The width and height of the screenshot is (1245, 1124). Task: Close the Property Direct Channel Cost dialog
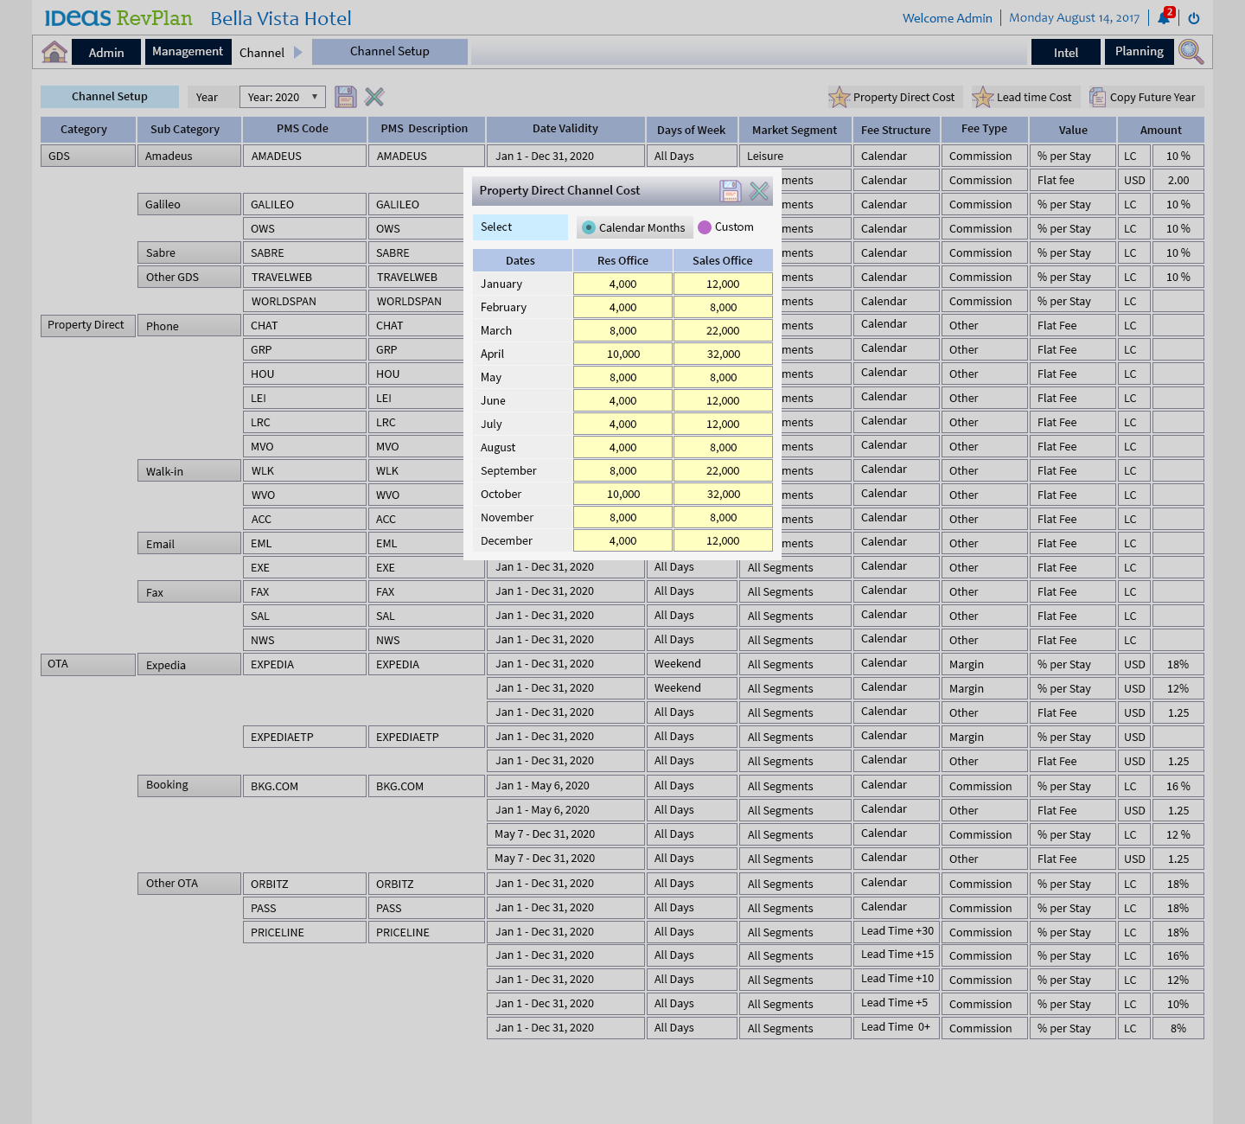click(x=759, y=191)
